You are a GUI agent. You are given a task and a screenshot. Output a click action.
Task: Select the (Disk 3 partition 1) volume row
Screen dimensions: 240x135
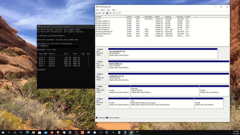click(x=142, y=21)
